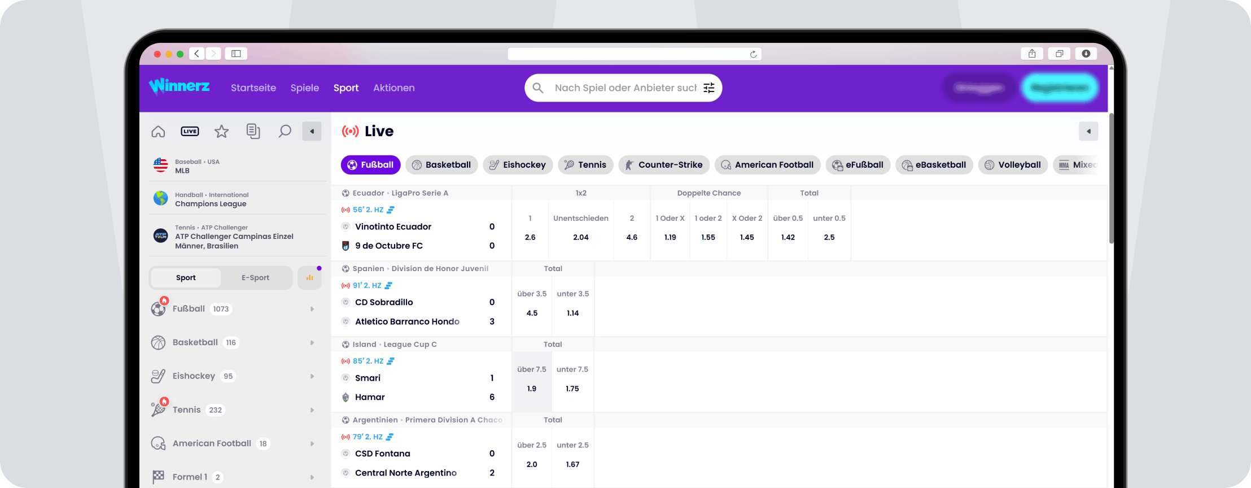Expand the Formel 1 category arrow
Viewport: 1251px width, 488px height.
pos(312,477)
